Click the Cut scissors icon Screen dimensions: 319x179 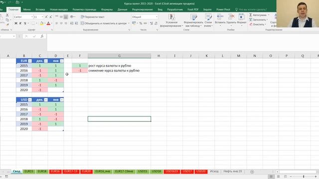(x=7, y=15)
